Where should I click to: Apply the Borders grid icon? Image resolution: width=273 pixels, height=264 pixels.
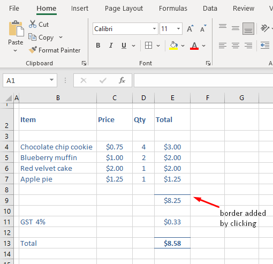pos(148,46)
